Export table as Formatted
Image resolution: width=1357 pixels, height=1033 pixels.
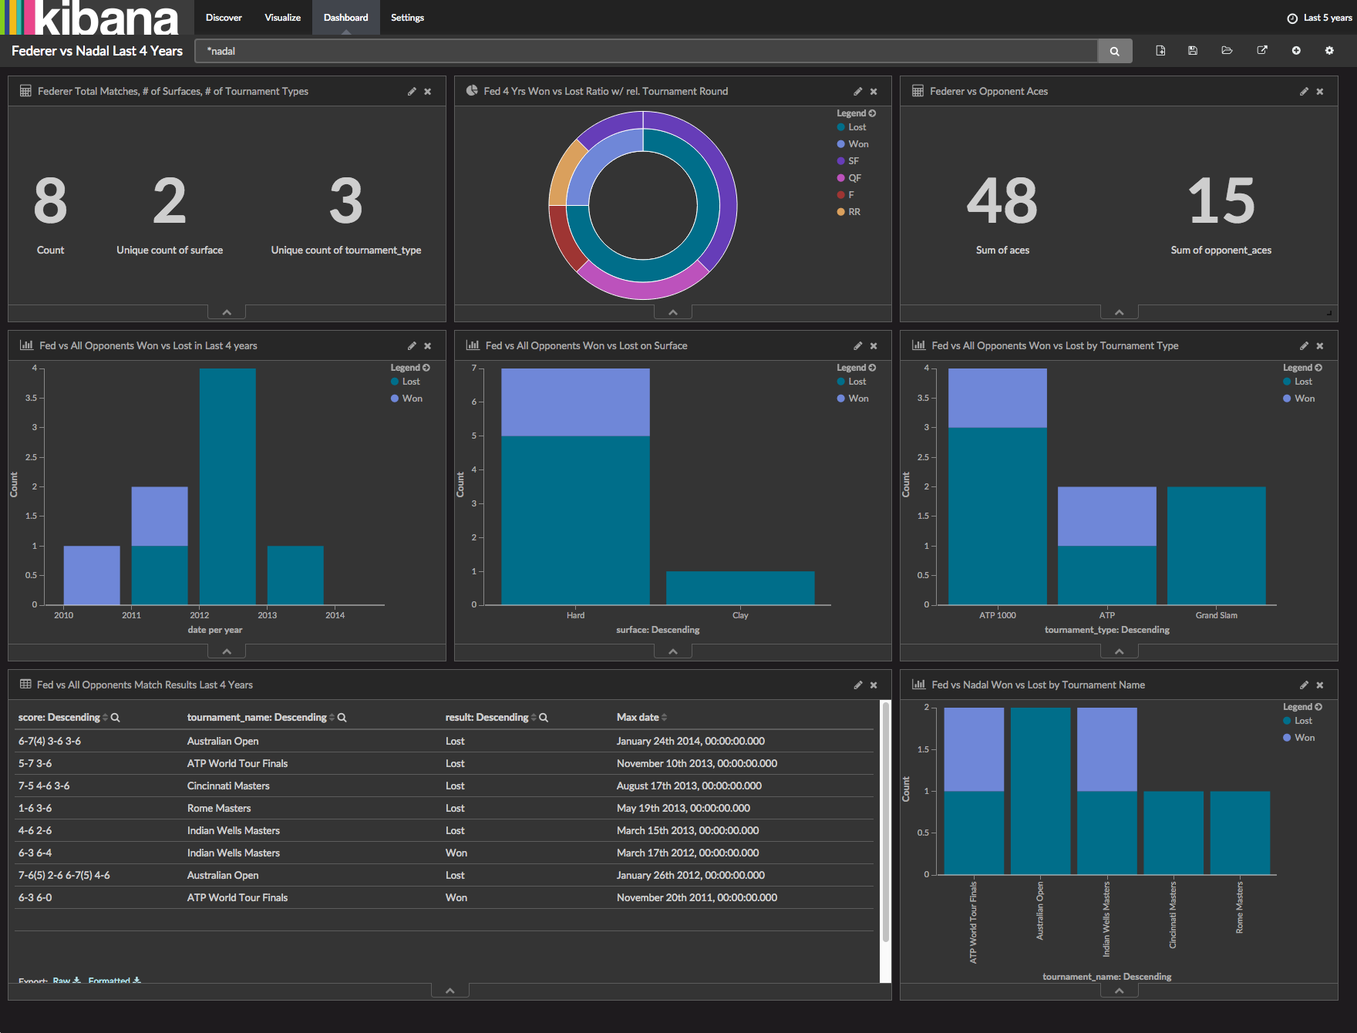coord(114,980)
